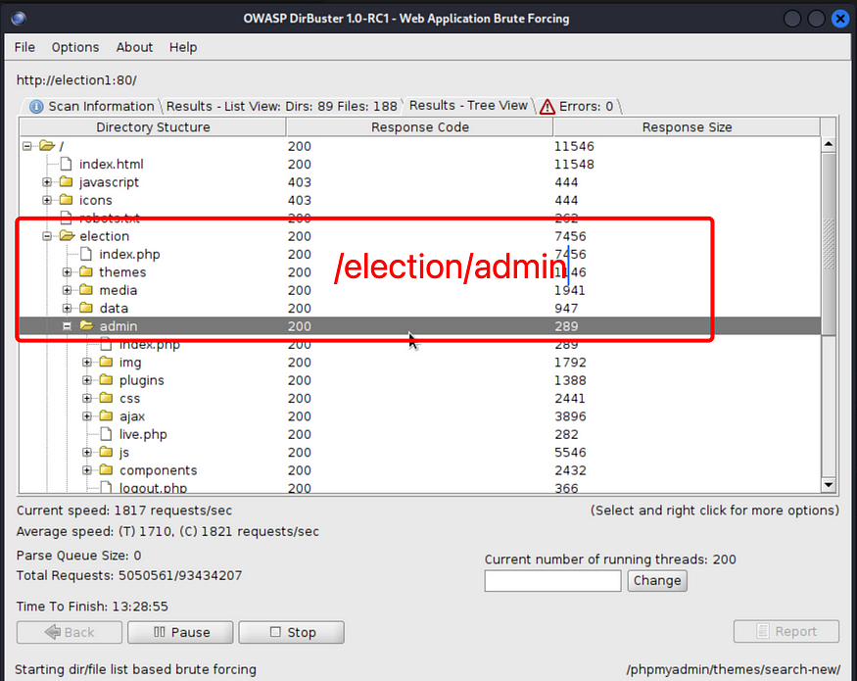The width and height of the screenshot is (857, 681).
Task: Expand the ajax folder node
Action: (x=87, y=416)
